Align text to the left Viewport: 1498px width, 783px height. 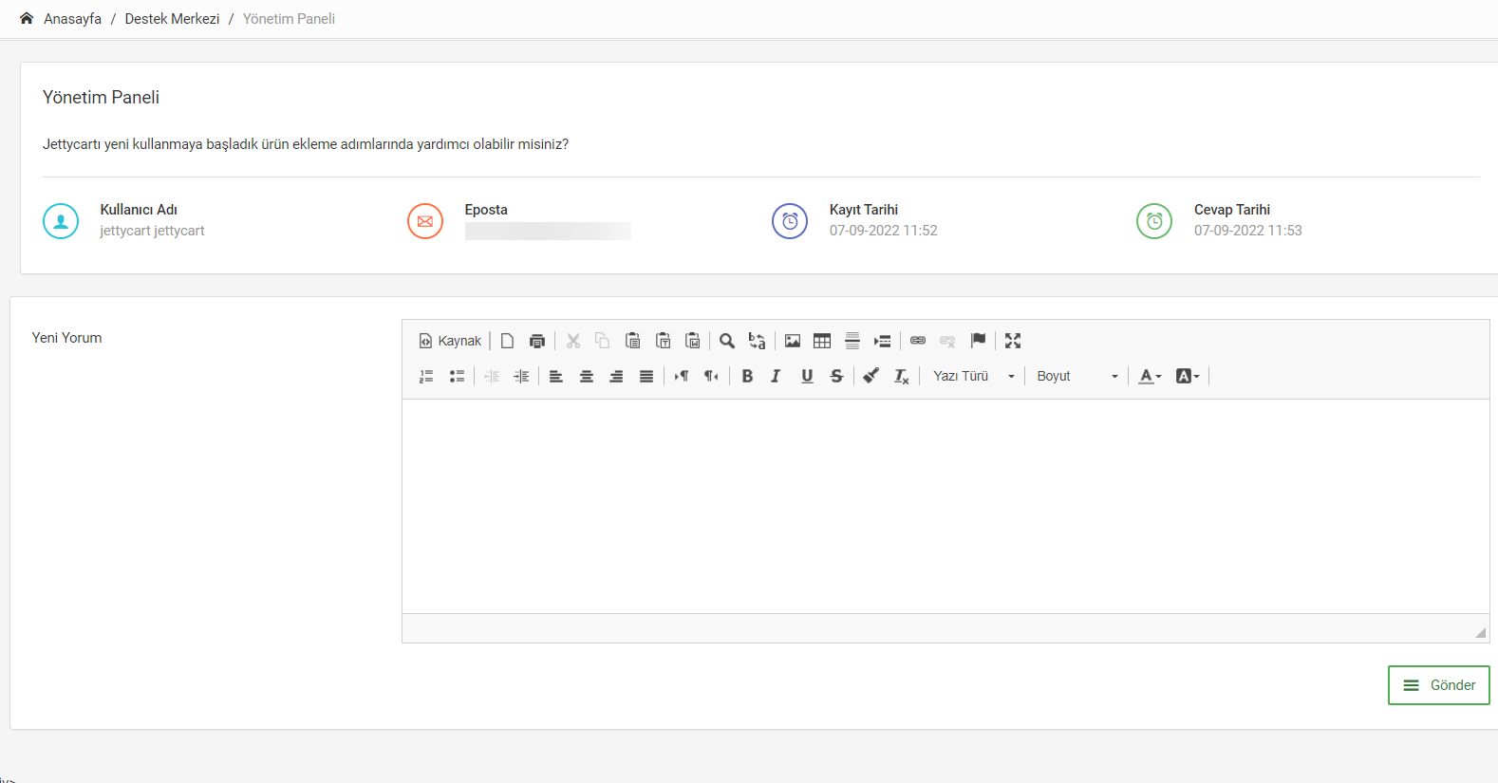(556, 376)
